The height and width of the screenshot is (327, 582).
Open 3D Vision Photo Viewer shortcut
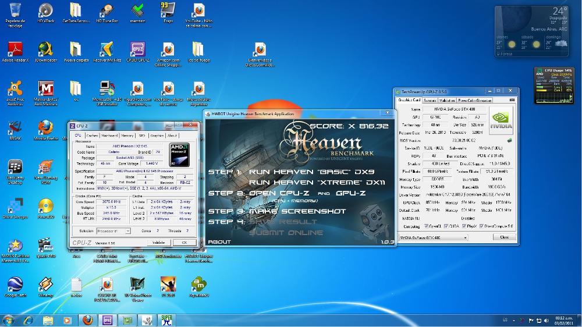click(x=138, y=289)
